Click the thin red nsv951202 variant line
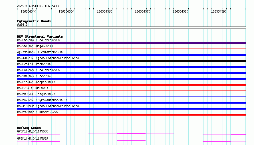Image resolution: width=254 pixels, height=145 pixels. (x=131, y=49)
